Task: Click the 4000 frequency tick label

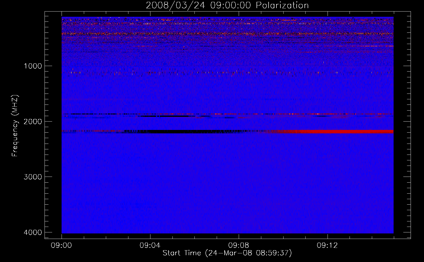Action: coord(33,232)
